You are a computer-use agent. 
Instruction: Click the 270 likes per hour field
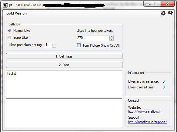tap(93, 38)
